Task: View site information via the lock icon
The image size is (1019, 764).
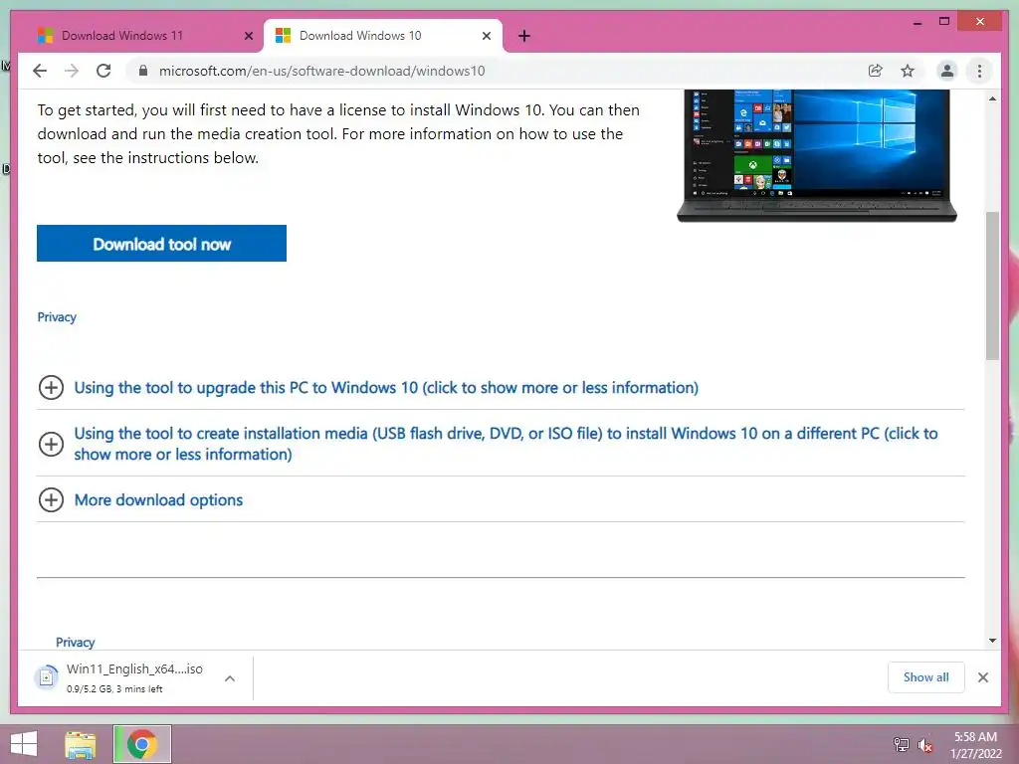Action: [143, 71]
